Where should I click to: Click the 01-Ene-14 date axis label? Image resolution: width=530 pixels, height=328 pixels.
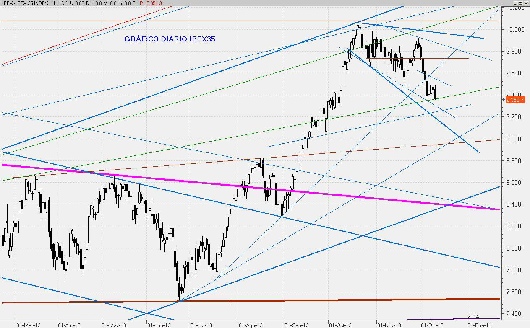pos(480,325)
